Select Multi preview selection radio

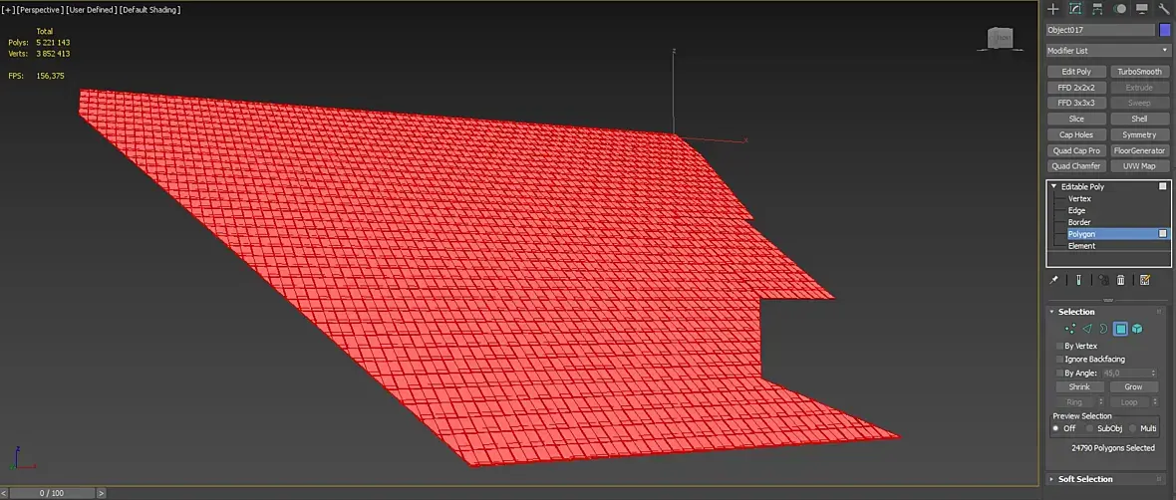click(1132, 428)
